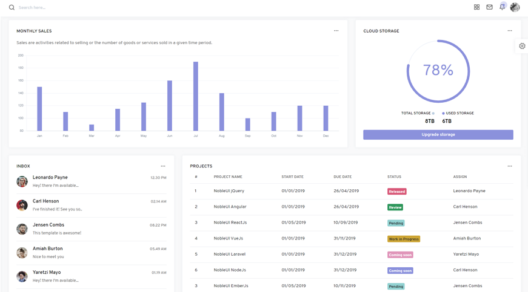Open the apps grid icon
The height and width of the screenshot is (292, 528).
point(476,7)
